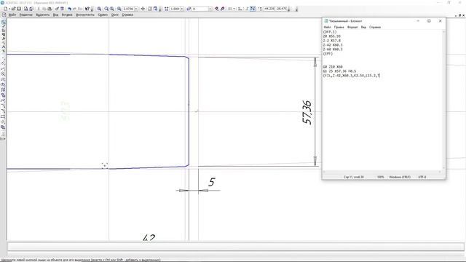This screenshot has height=262, width=466.
Task: Click the UTF-8 encoding in Notepad status bar
Action: [422, 177]
